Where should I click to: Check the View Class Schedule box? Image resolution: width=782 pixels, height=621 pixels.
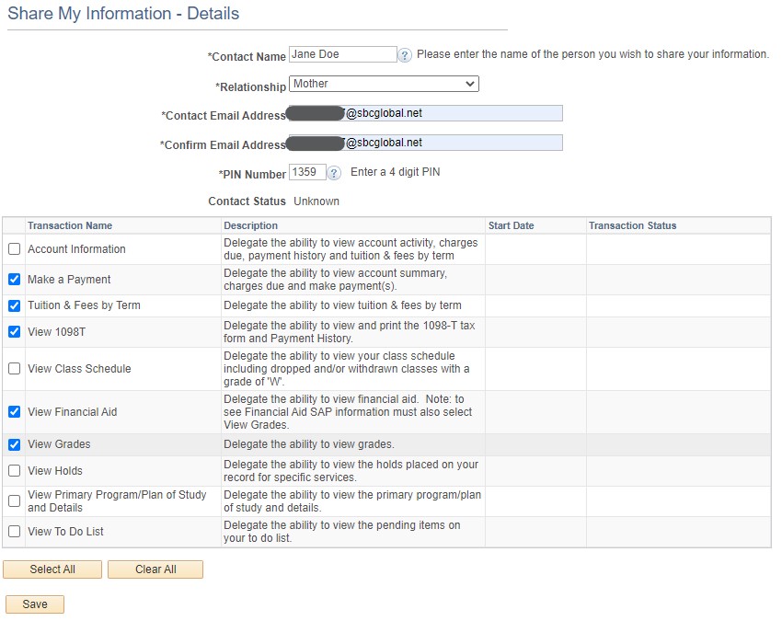[x=14, y=369]
